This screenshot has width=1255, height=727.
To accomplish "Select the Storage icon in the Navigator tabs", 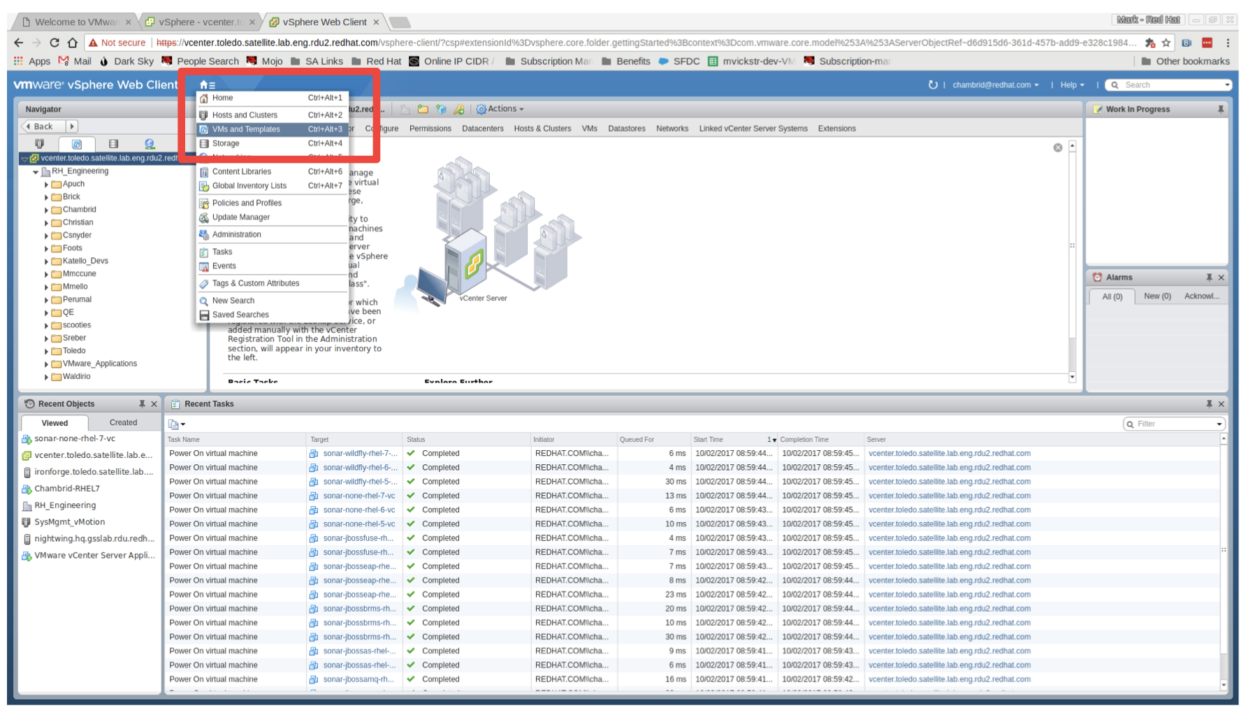I will pyautogui.click(x=113, y=144).
